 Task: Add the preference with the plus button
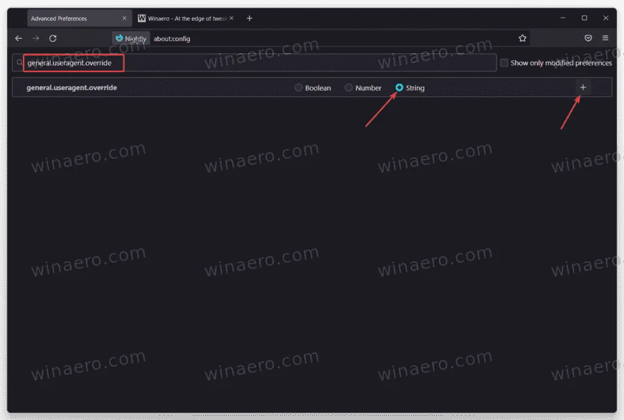tap(582, 87)
